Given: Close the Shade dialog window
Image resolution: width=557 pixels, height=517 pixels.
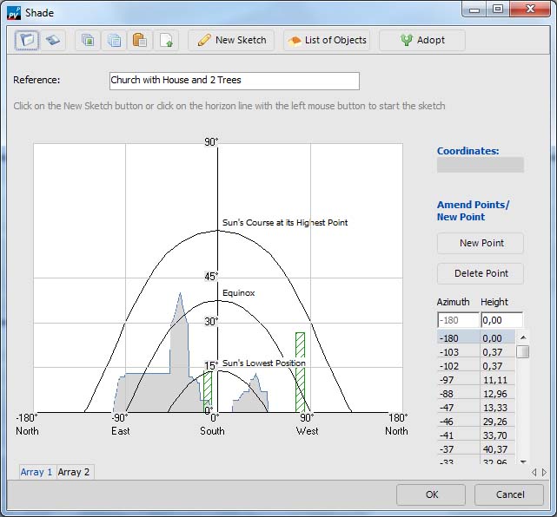Looking at the screenshot, I should click(530, 9).
